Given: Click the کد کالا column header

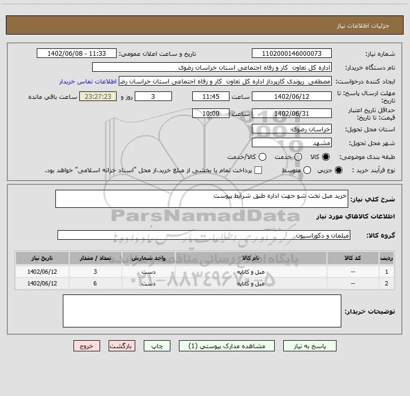Looking at the screenshot, I should (352, 258).
